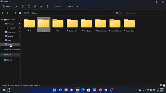Expand OneDrive - Personal tree node

point(2,50)
